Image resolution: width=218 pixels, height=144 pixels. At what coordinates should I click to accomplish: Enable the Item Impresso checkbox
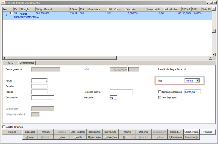(160, 98)
